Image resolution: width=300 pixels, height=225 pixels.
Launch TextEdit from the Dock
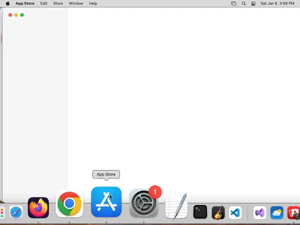[x=176, y=207]
